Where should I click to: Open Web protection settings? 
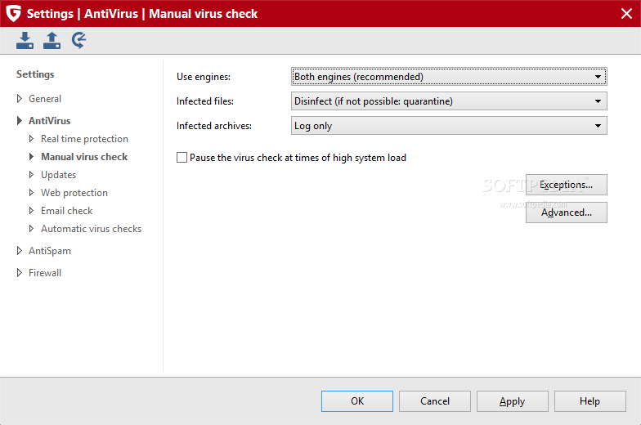[74, 193]
